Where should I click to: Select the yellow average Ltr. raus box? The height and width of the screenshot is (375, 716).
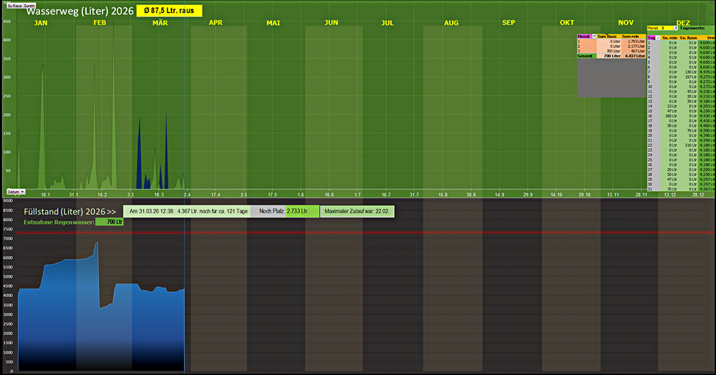(169, 11)
